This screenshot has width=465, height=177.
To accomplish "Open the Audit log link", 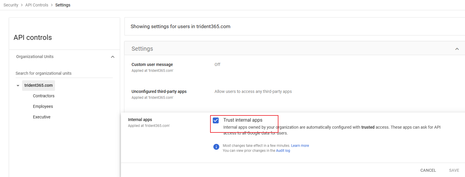I will [283, 151].
